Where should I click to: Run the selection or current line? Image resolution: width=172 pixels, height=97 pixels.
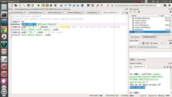pyautogui.click(x=51, y=5)
